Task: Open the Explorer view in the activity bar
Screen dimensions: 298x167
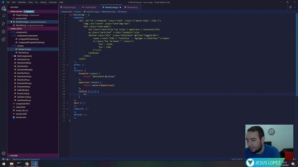Action: coord(4,8)
